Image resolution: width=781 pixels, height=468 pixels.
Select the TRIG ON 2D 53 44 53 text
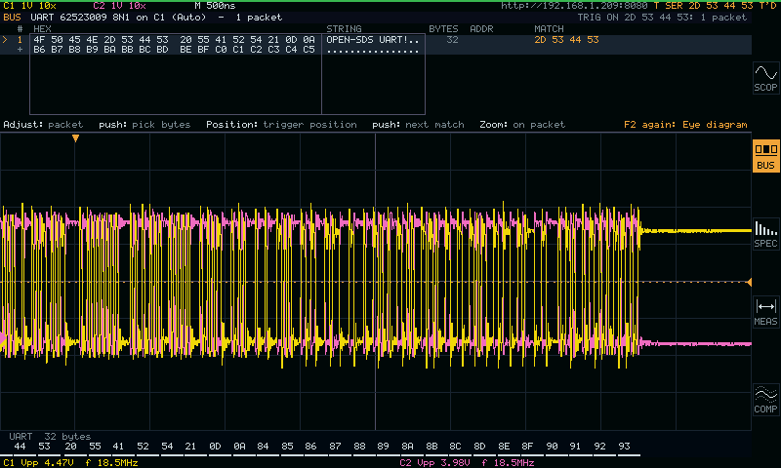point(637,17)
